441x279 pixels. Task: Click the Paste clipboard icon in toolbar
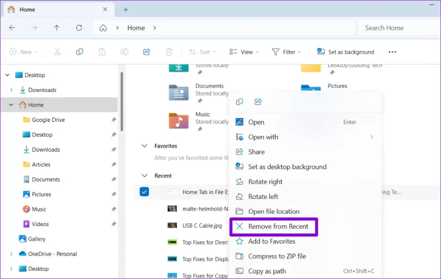tap(102, 52)
